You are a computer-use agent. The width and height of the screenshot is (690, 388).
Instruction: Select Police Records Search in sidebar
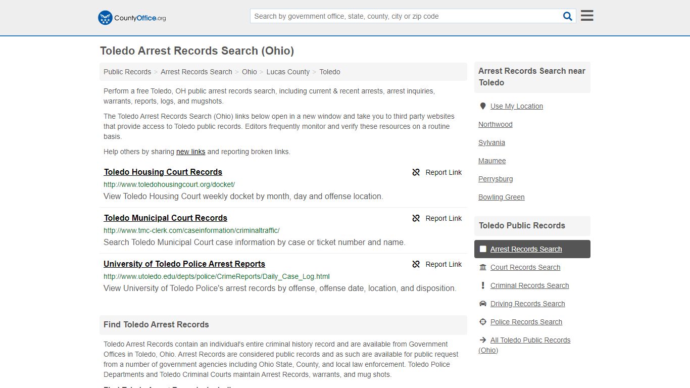coord(526,322)
